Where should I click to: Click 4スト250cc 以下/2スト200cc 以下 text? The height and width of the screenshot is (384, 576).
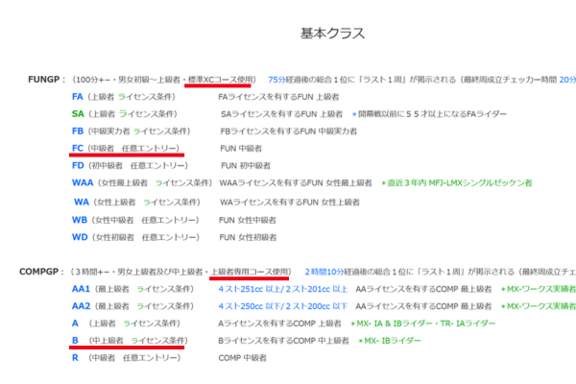point(283,306)
